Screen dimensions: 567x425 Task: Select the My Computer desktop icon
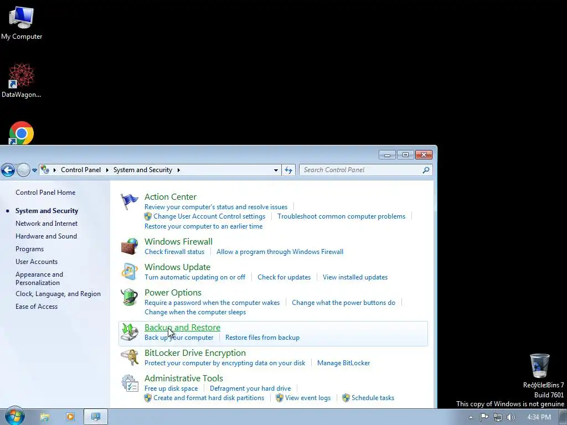coord(22,23)
